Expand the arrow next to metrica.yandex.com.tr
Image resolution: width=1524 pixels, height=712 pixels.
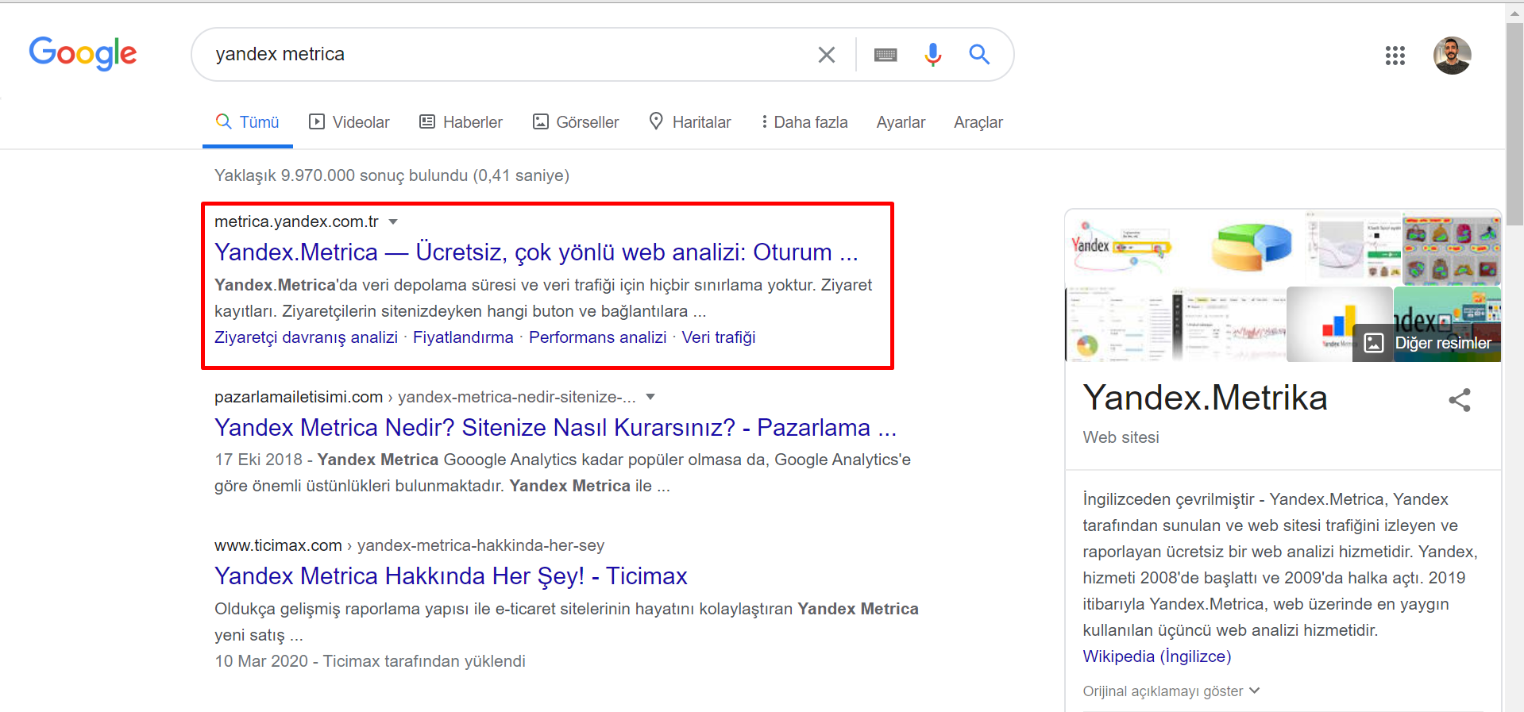click(x=393, y=222)
